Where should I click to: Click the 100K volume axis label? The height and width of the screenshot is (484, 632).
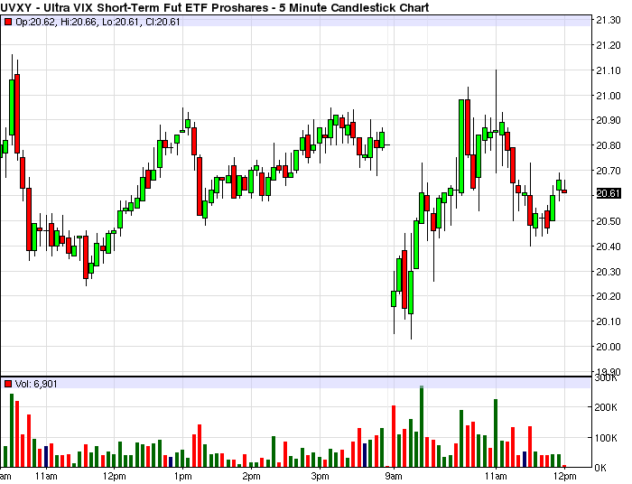(606, 438)
